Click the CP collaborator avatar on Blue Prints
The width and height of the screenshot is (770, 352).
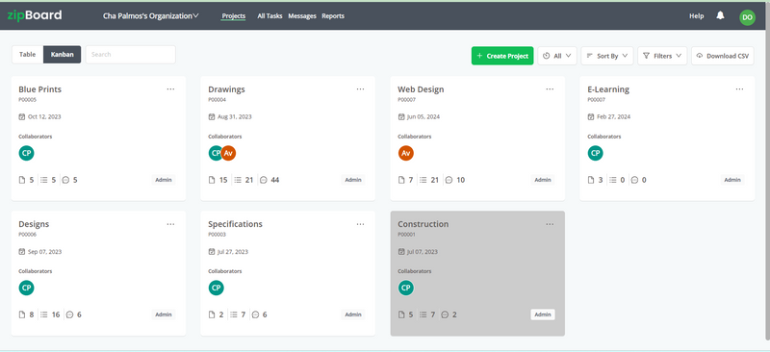27,153
